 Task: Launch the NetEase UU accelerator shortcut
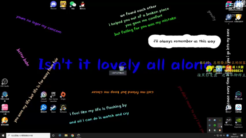coord(5,97)
